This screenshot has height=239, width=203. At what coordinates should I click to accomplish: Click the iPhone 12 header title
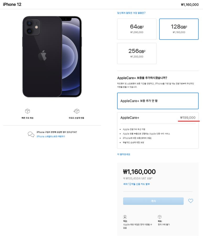pyautogui.click(x=12, y=4)
